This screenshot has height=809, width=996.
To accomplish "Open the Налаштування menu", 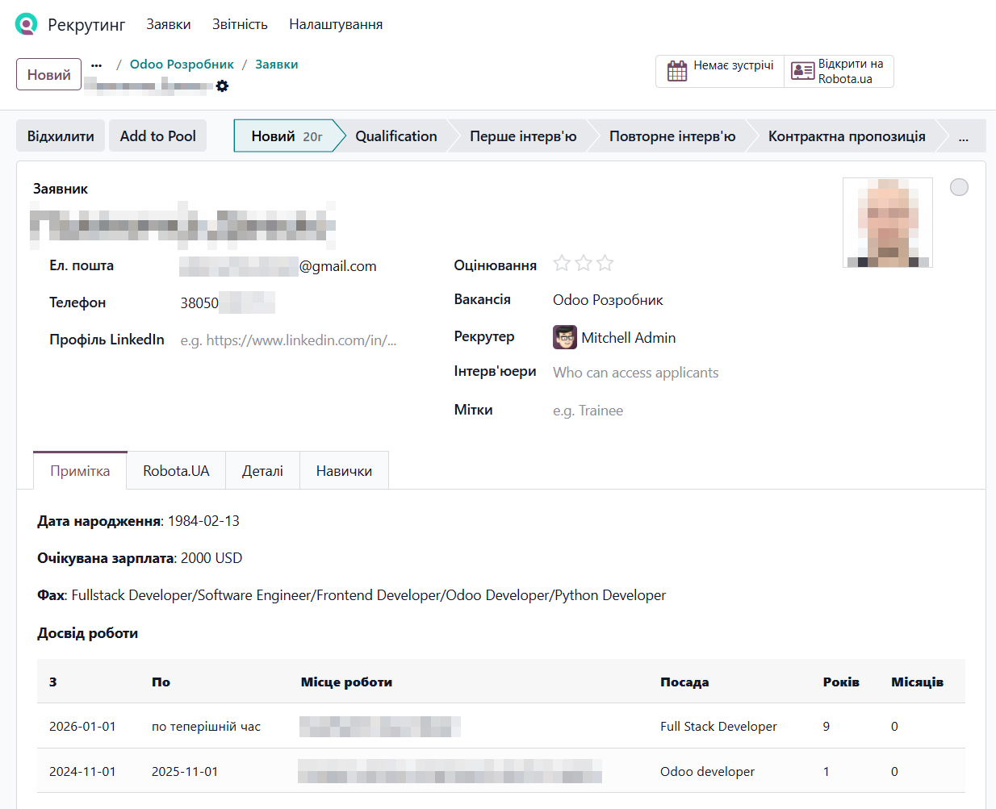I will tap(336, 24).
